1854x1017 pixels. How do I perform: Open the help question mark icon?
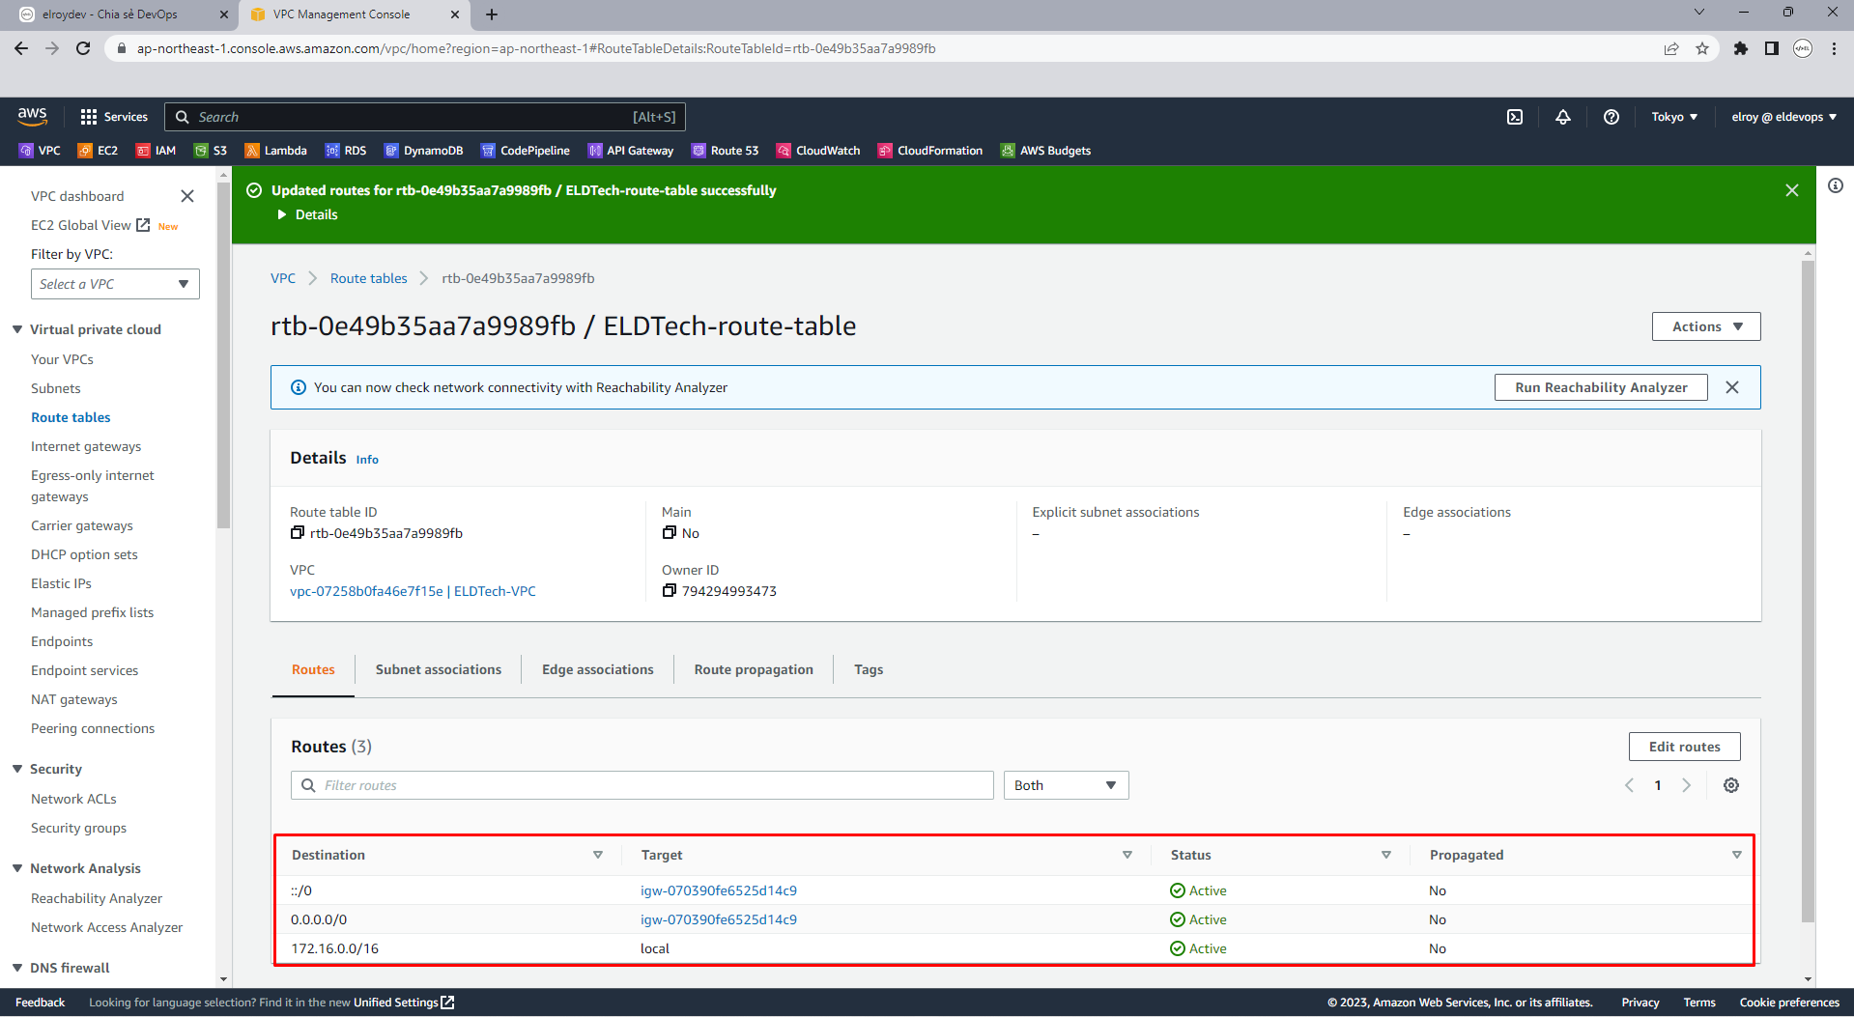coord(1612,117)
